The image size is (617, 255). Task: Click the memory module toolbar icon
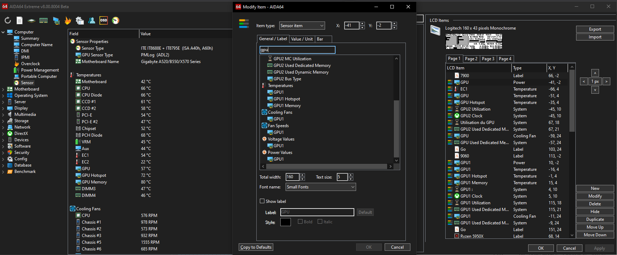click(44, 20)
